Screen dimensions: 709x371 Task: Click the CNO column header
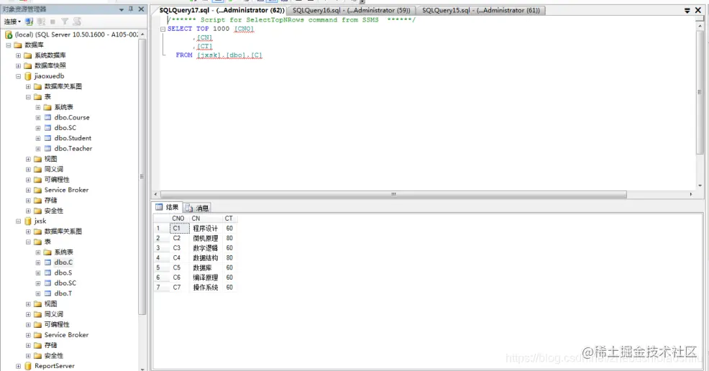[x=178, y=219]
